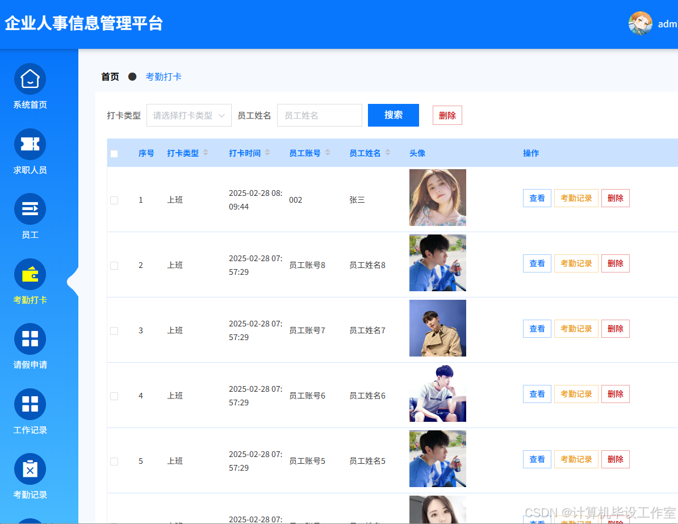Go to 系统首页 menu label
This screenshot has width=678, height=524.
click(30, 104)
